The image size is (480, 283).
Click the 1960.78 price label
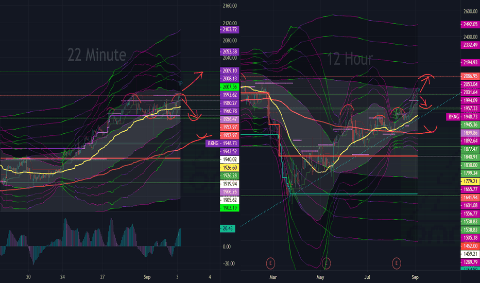click(229, 111)
